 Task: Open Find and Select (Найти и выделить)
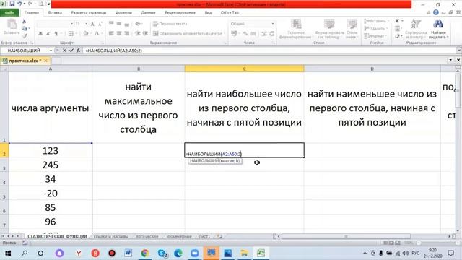[x=438, y=29]
